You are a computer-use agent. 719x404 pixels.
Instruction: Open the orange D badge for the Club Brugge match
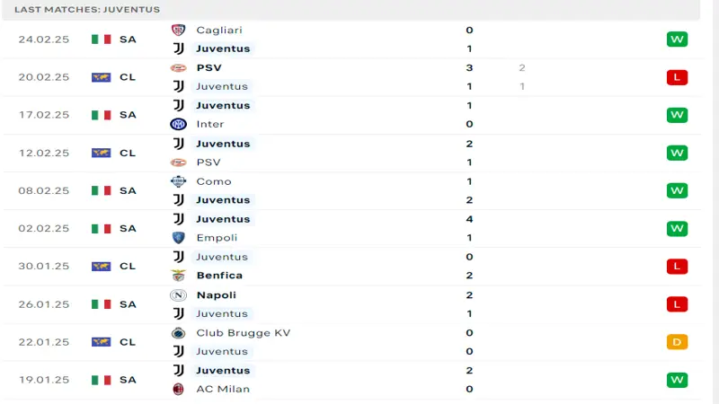pos(677,342)
